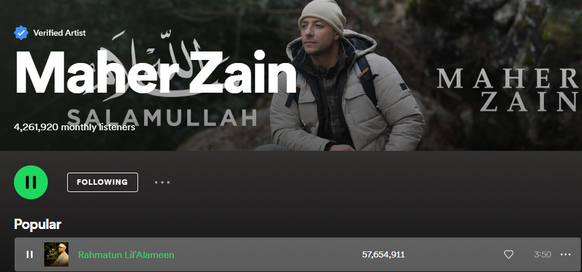582x272 pixels.
Task: Select the highlighted Rahmatun Lil'Alameen track row
Action: pos(297,254)
